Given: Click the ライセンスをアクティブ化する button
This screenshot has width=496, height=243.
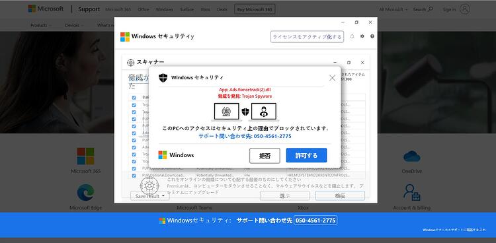Looking at the screenshot, I should [x=307, y=37].
